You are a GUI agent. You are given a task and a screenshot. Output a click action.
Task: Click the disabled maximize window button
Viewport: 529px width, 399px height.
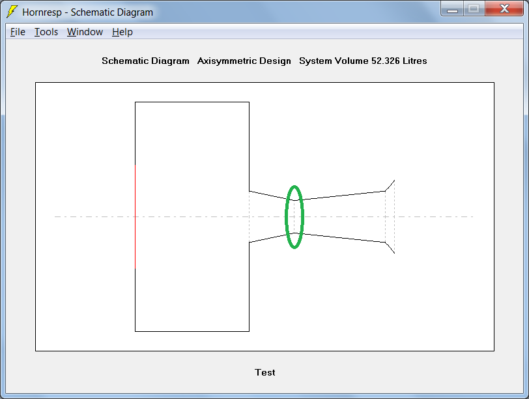pos(474,8)
